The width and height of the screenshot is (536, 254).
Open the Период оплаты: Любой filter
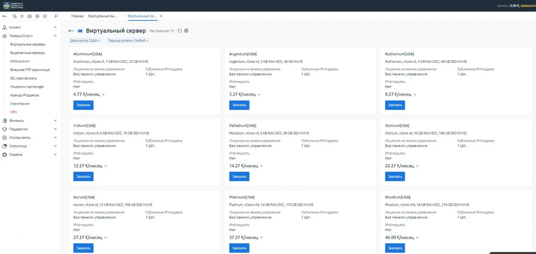[x=128, y=40]
